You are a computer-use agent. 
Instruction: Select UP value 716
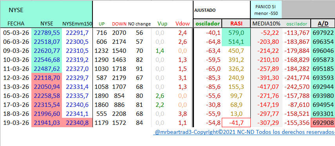tap(101, 33)
